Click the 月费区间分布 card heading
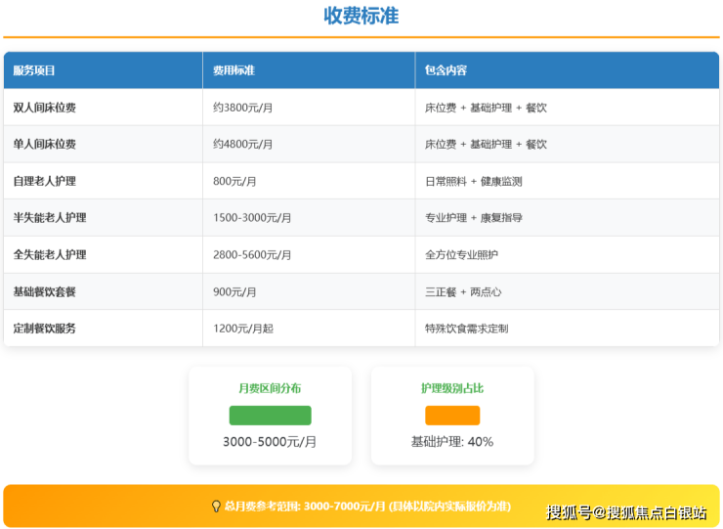 (x=270, y=388)
